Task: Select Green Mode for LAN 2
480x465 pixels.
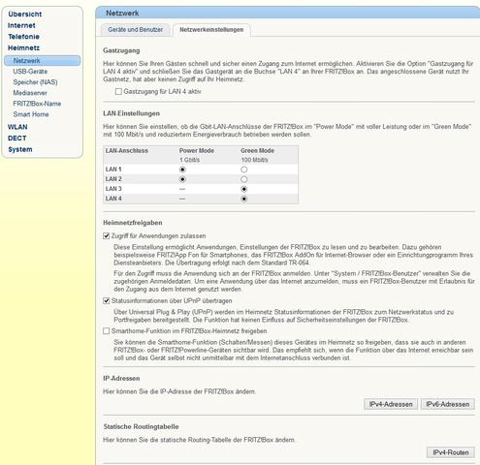Action: (244, 179)
